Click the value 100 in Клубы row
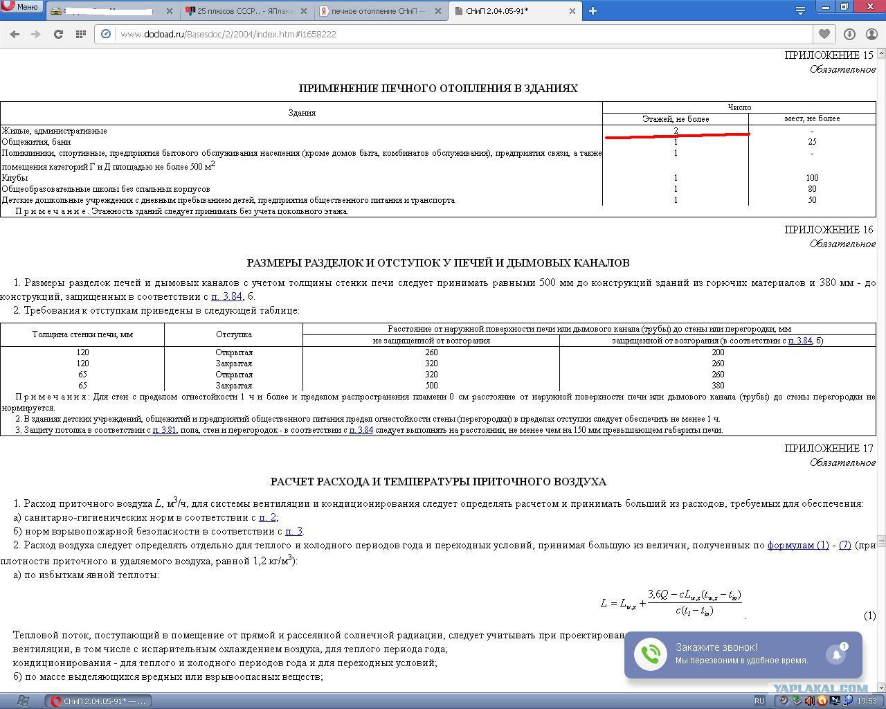 coord(812,178)
